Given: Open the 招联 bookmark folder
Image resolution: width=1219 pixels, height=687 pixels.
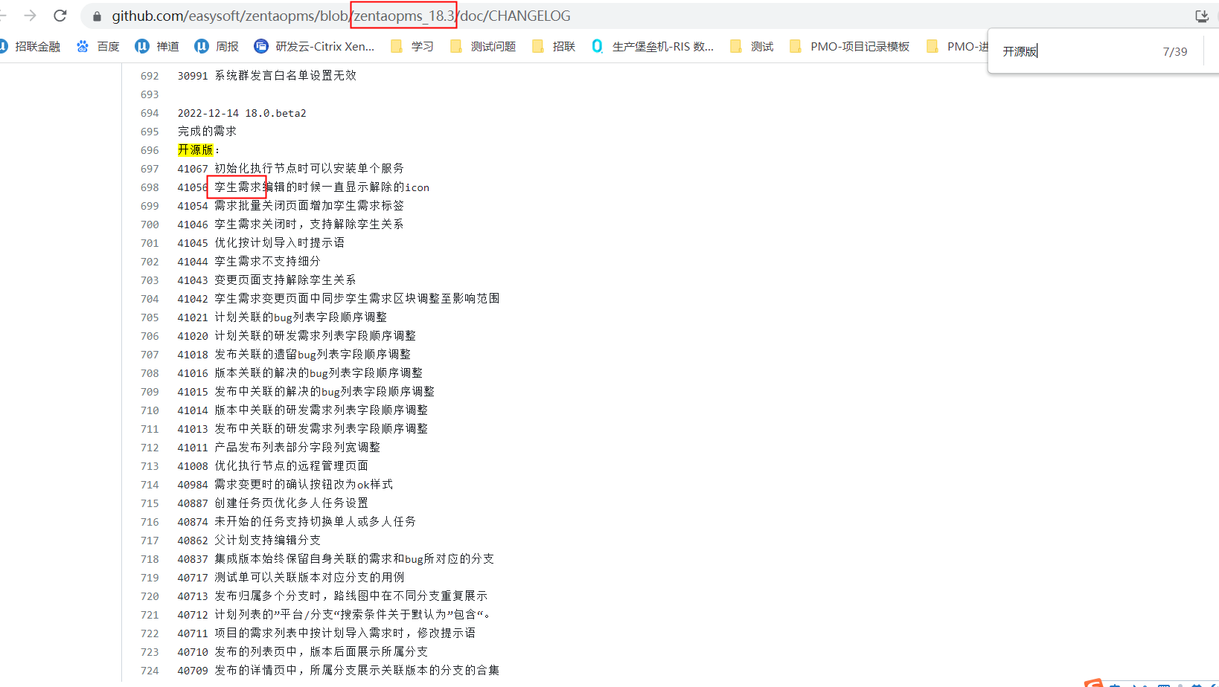Looking at the screenshot, I should tap(554, 46).
